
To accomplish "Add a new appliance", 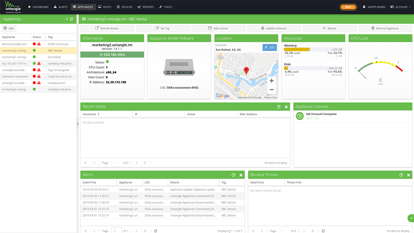I will coord(9,28).
